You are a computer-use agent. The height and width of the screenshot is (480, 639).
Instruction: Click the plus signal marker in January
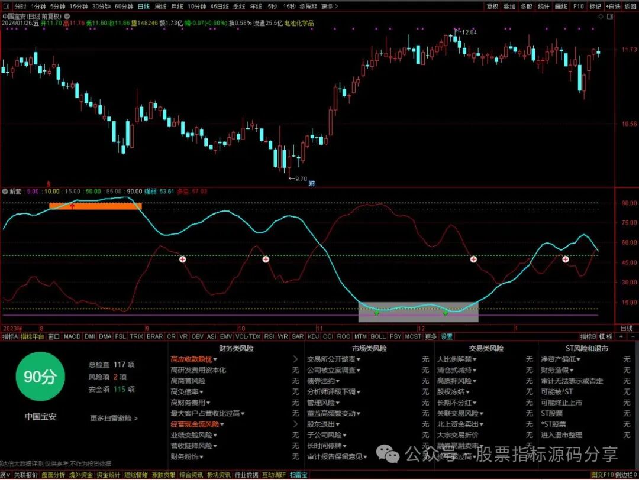(566, 259)
